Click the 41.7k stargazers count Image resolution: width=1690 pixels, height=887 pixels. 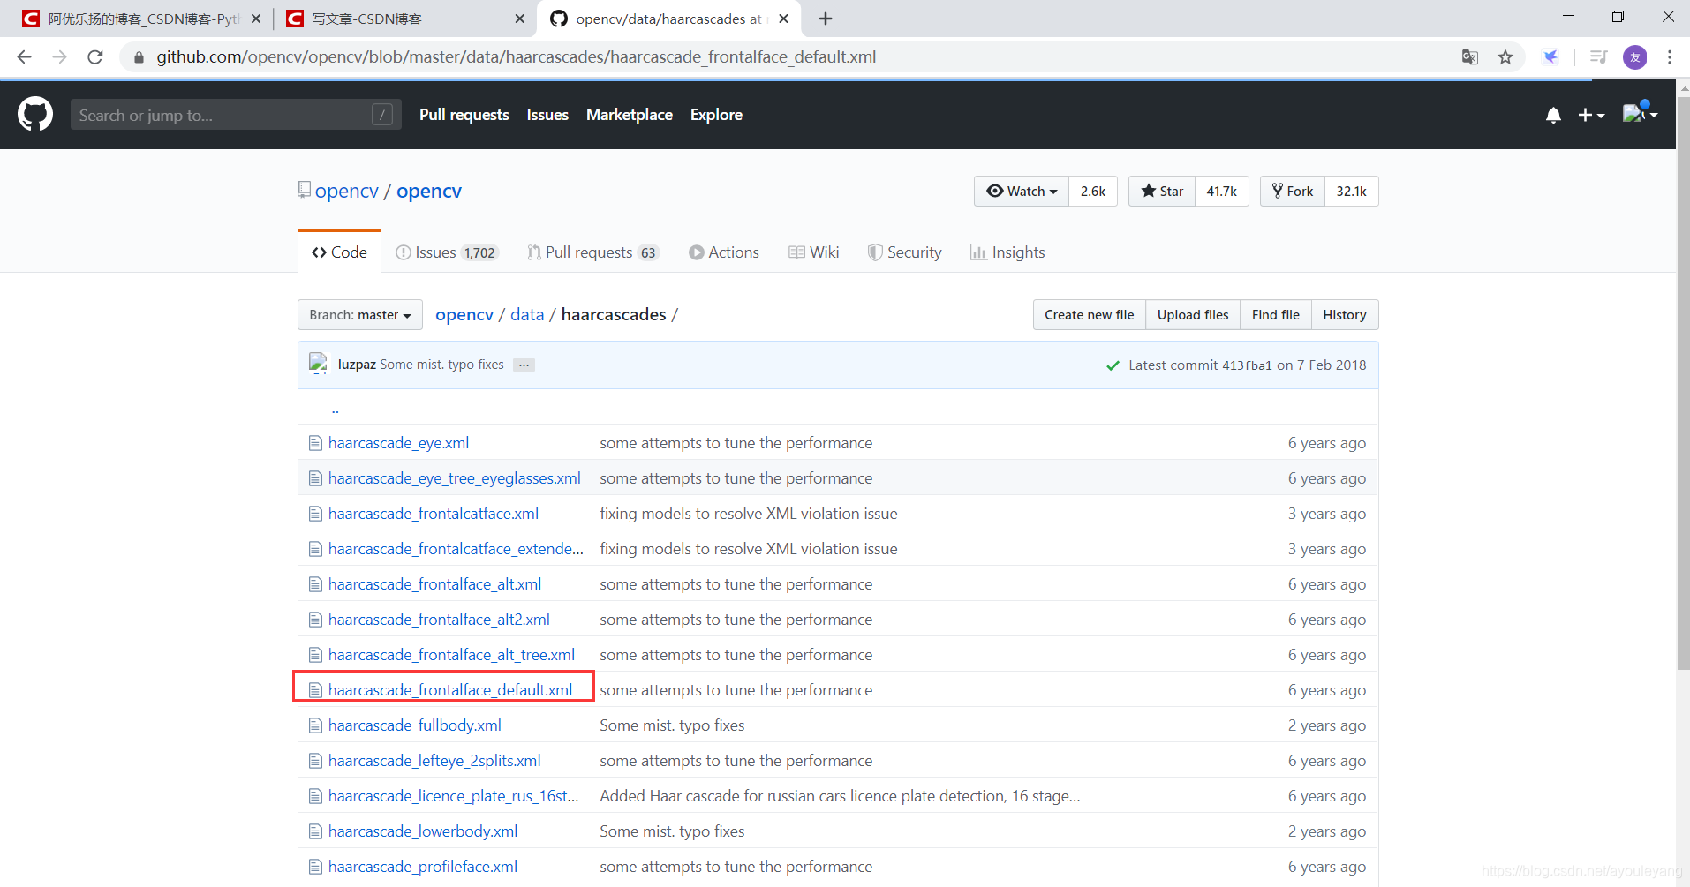(x=1222, y=192)
